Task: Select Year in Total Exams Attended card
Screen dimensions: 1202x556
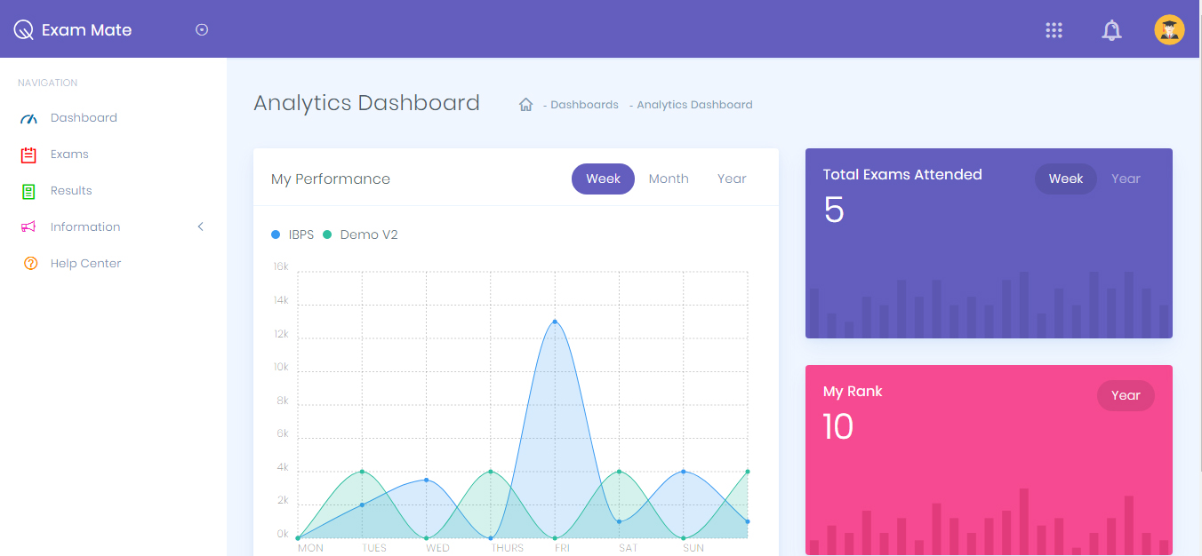Action: 1125,179
